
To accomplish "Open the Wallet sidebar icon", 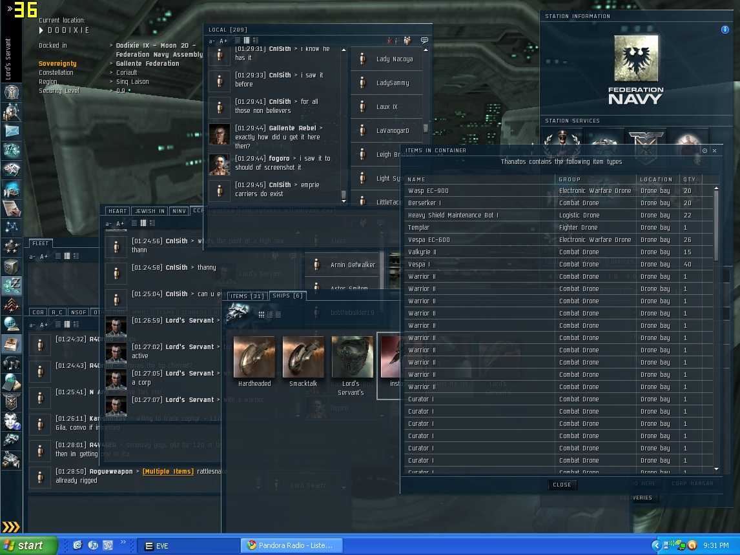I will [x=12, y=285].
